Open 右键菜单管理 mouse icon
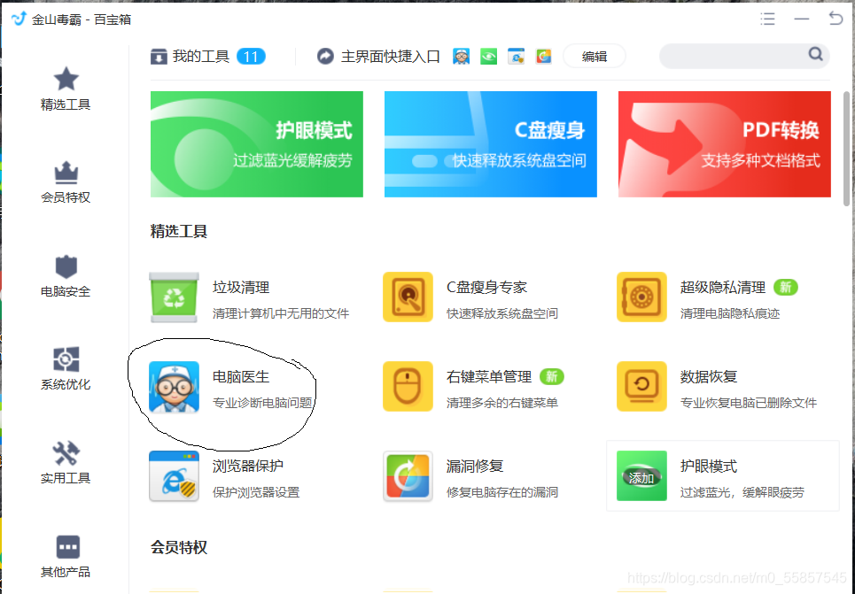 point(408,386)
